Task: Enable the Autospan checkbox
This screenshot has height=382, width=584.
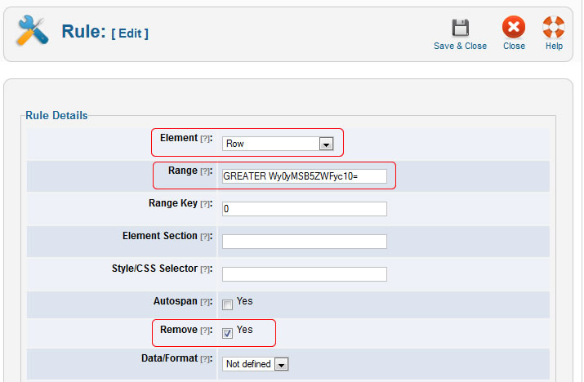Action: point(228,304)
